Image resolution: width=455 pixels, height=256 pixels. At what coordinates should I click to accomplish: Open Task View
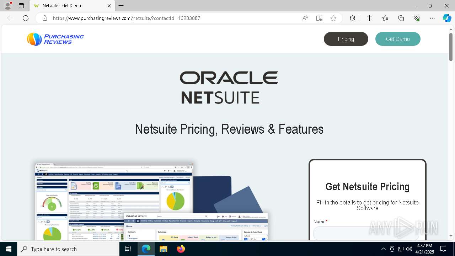click(x=128, y=249)
